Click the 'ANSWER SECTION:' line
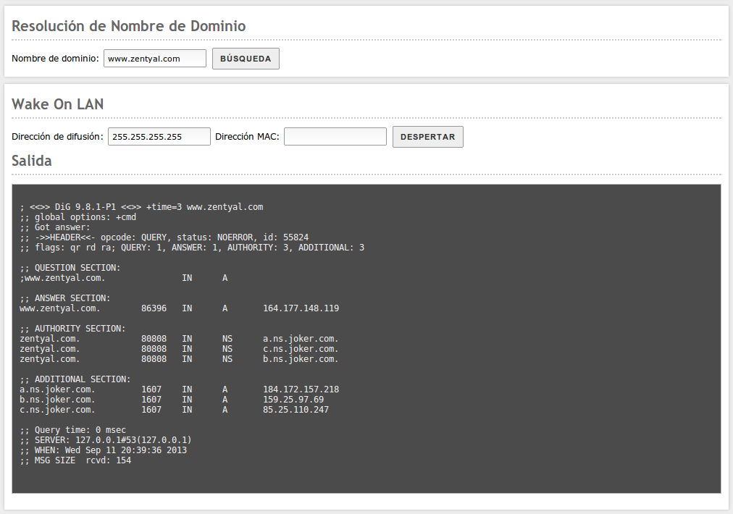The height and width of the screenshot is (514, 733). (65, 298)
